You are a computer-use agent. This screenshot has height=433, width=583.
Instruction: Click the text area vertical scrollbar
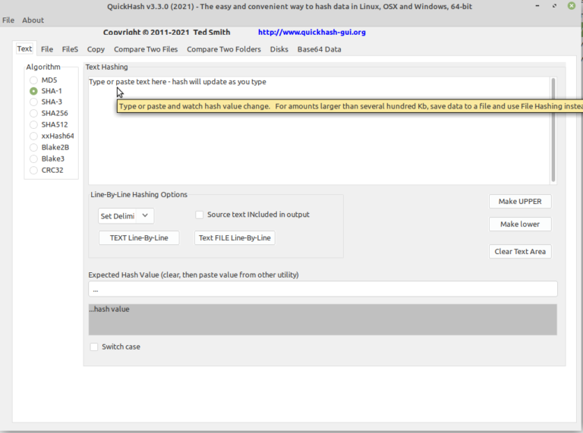coord(553,129)
